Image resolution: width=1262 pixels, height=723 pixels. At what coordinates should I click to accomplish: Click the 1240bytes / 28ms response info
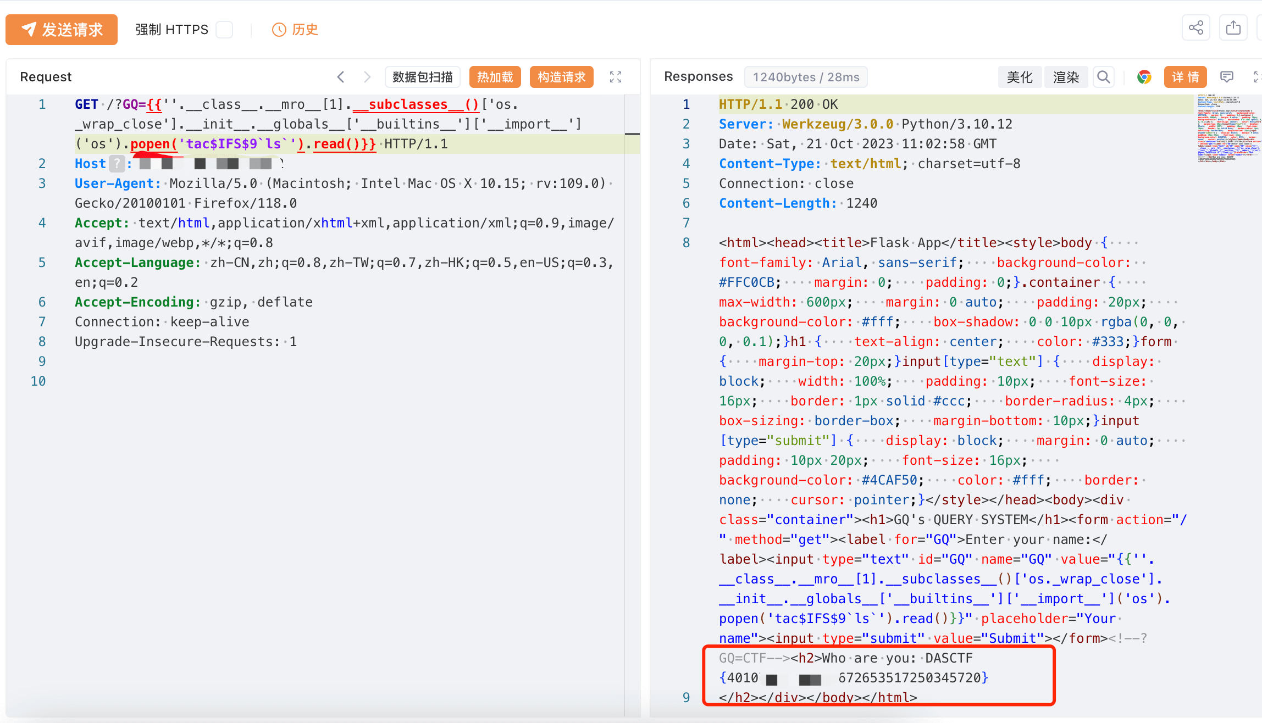tap(806, 77)
